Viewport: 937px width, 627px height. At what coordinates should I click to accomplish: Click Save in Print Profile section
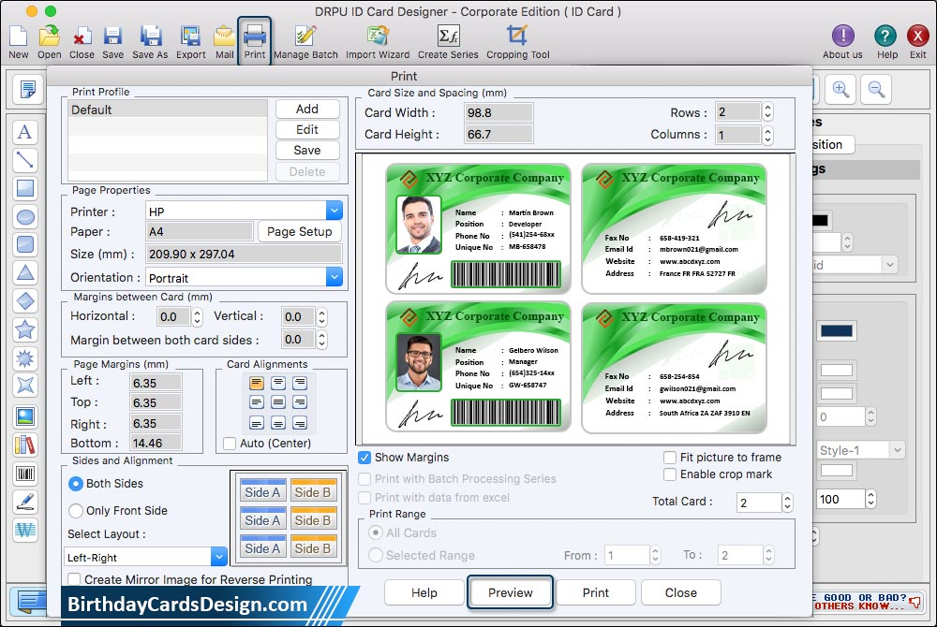[x=307, y=151]
